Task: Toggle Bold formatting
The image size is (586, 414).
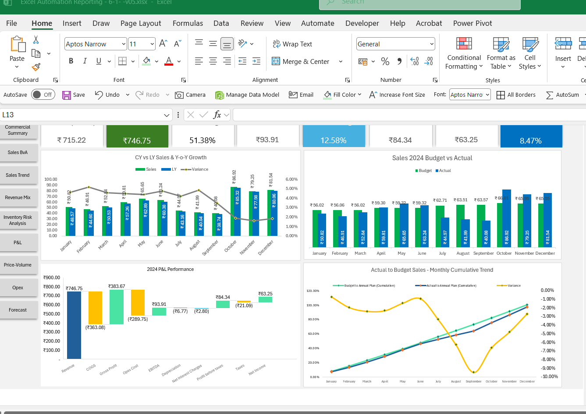Action: pyautogui.click(x=71, y=61)
